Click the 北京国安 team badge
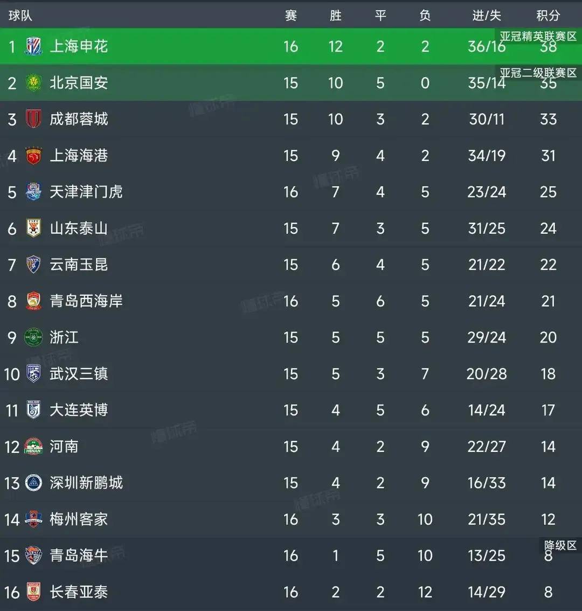 pyautogui.click(x=33, y=82)
